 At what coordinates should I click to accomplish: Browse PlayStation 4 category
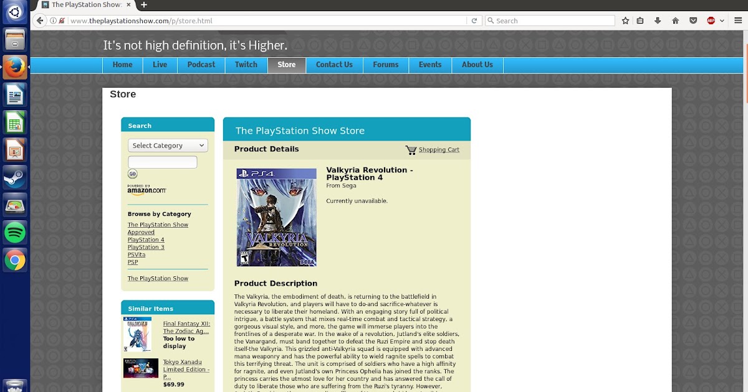click(x=146, y=240)
